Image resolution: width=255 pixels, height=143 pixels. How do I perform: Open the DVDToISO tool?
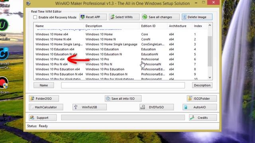coord(157,107)
